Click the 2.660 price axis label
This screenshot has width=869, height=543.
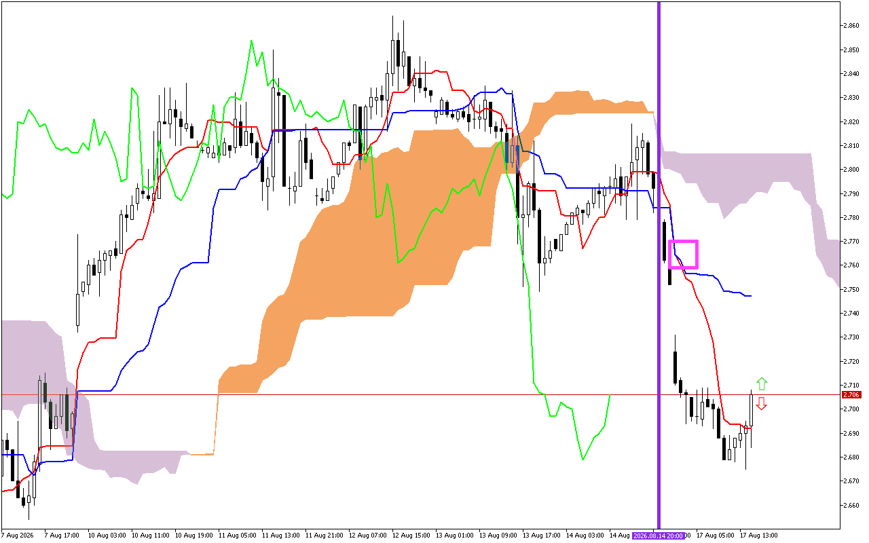pos(851,505)
